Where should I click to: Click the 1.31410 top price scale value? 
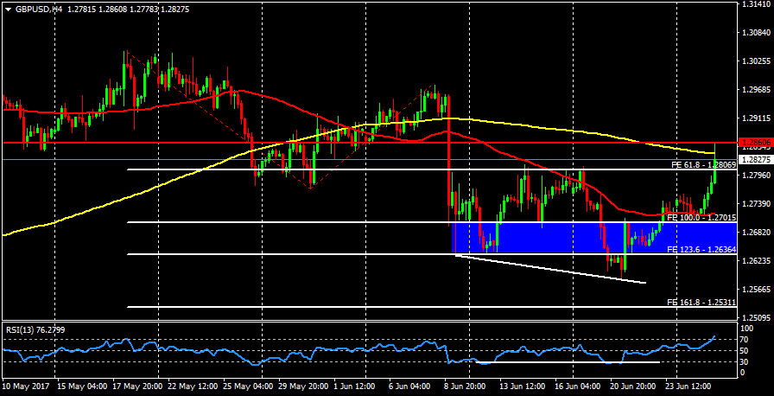[x=756, y=4]
